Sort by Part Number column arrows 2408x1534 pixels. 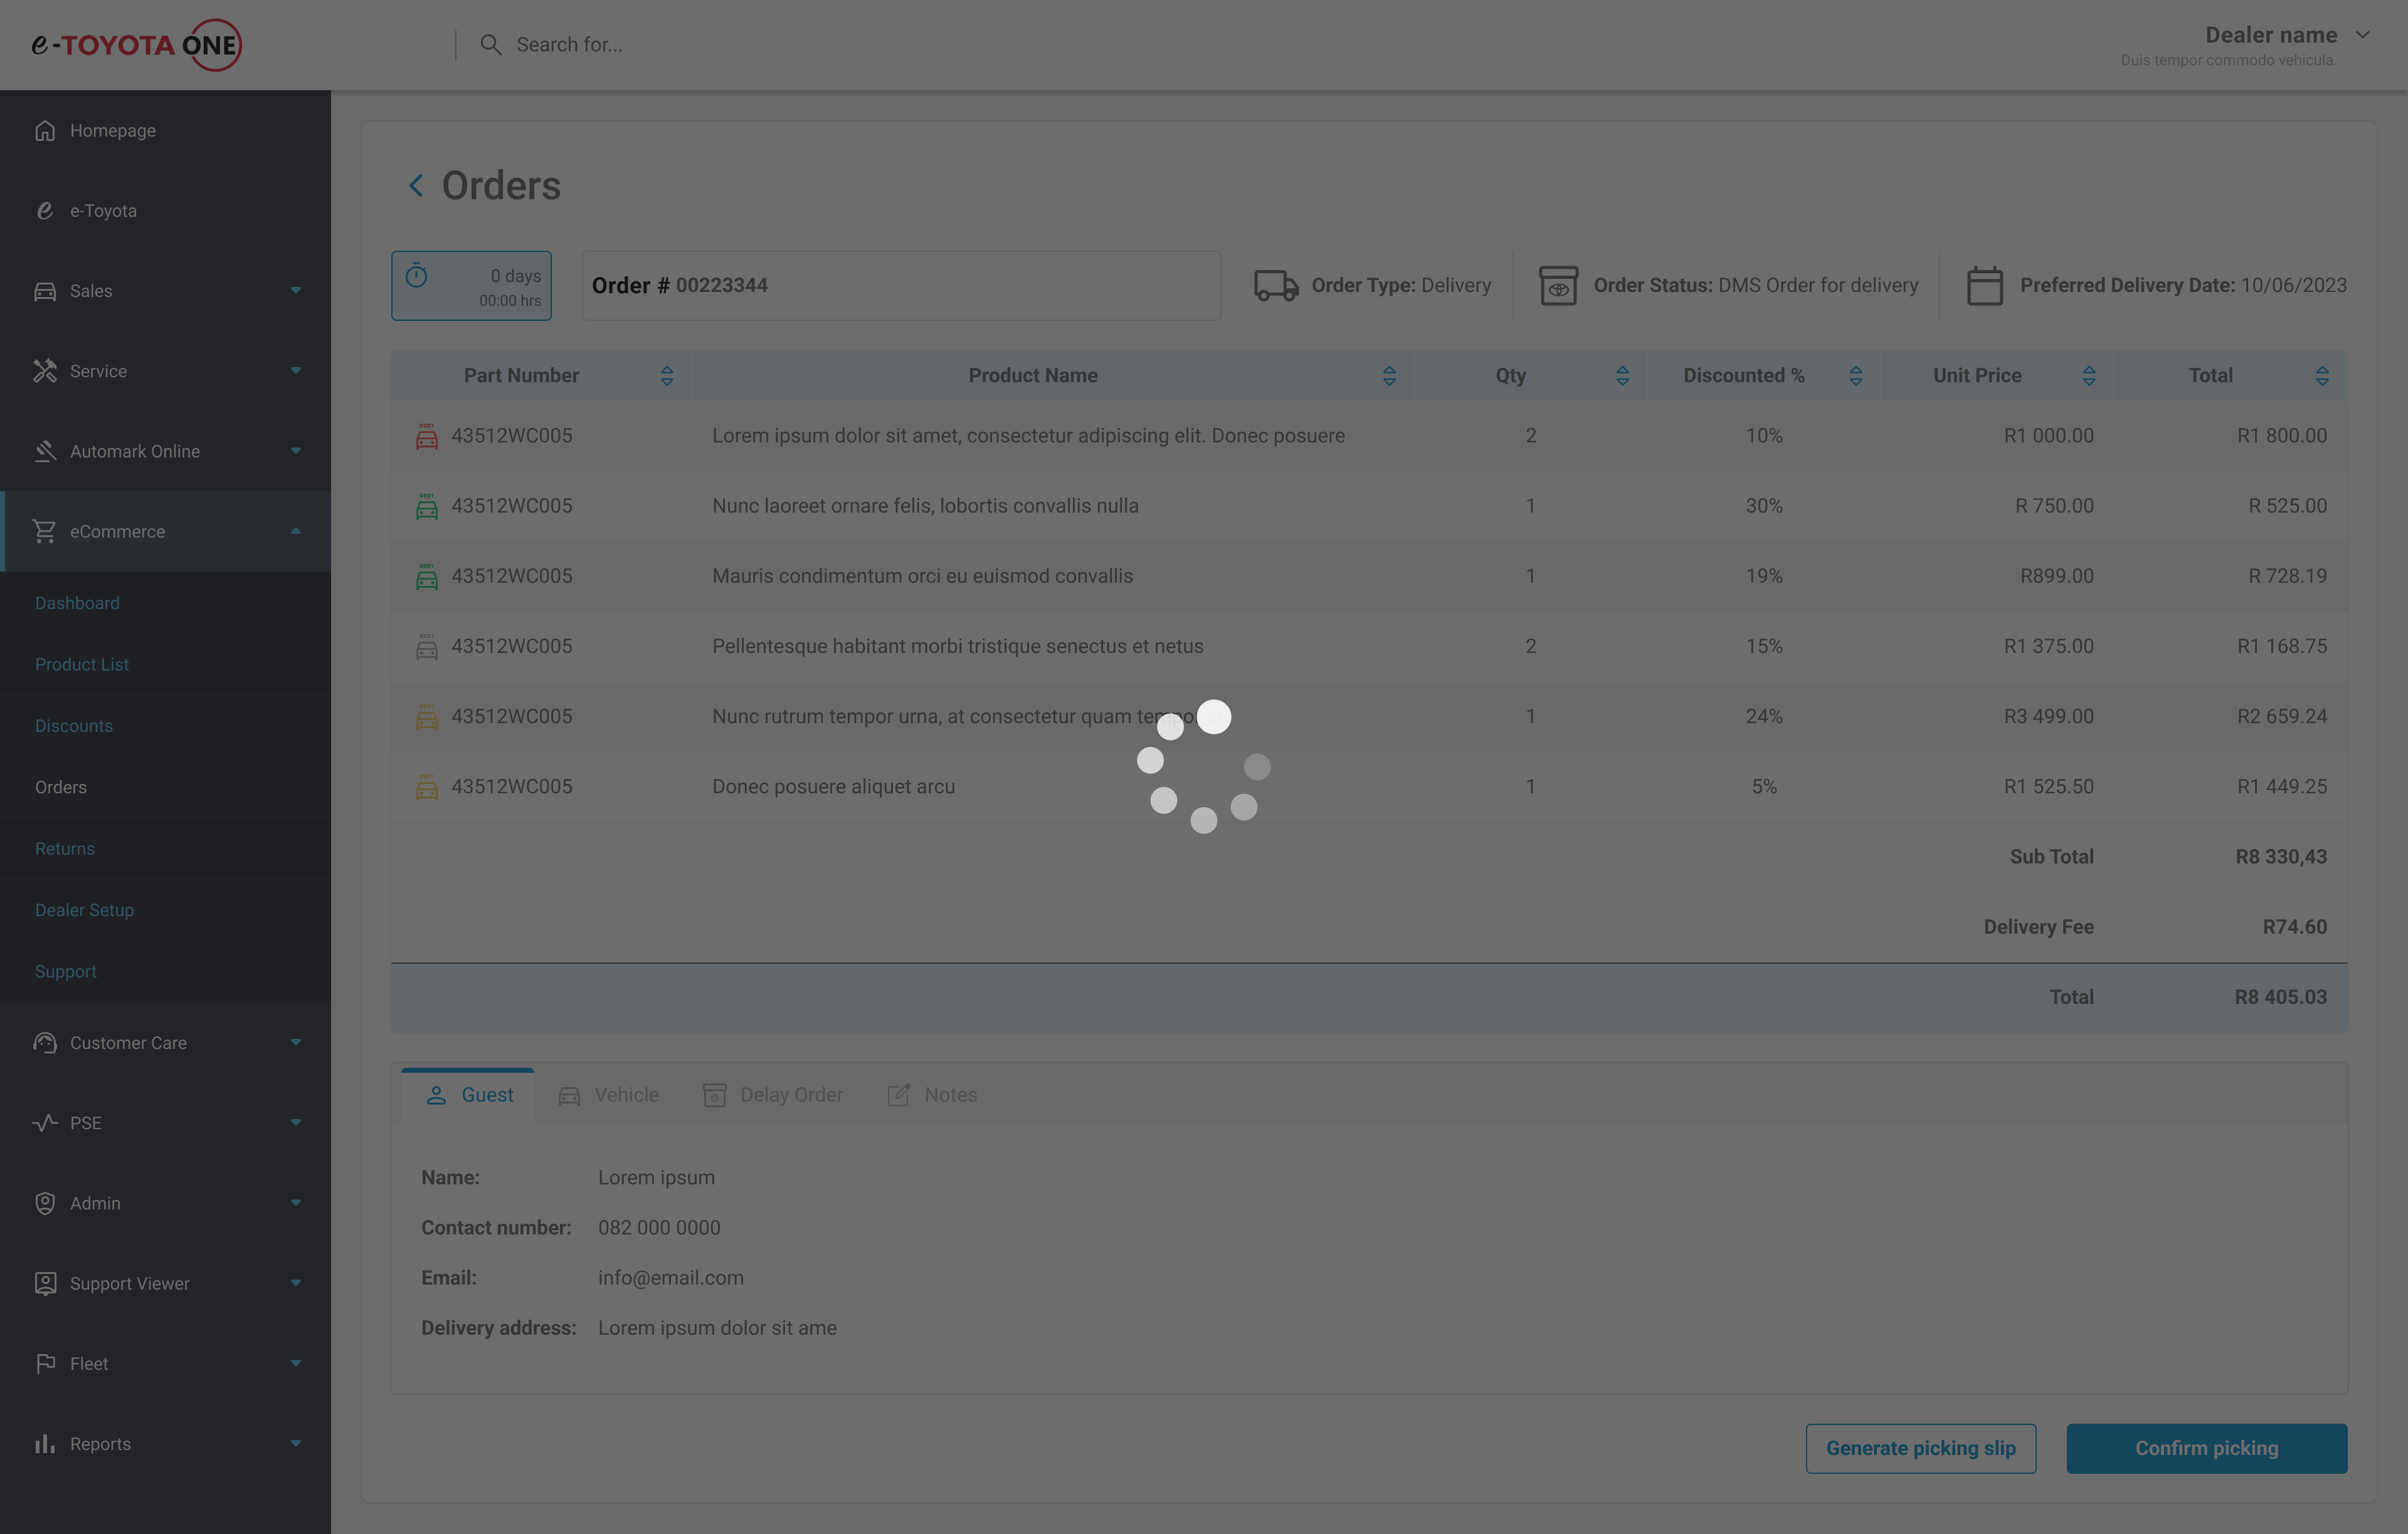point(667,376)
